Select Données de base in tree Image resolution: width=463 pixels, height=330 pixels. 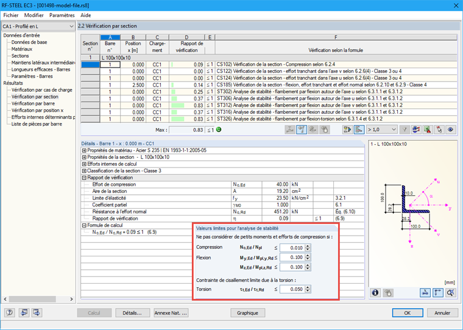(x=29, y=42)
